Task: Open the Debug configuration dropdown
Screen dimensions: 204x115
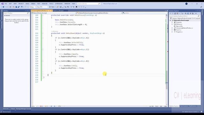Action: (x=33, y=7)
